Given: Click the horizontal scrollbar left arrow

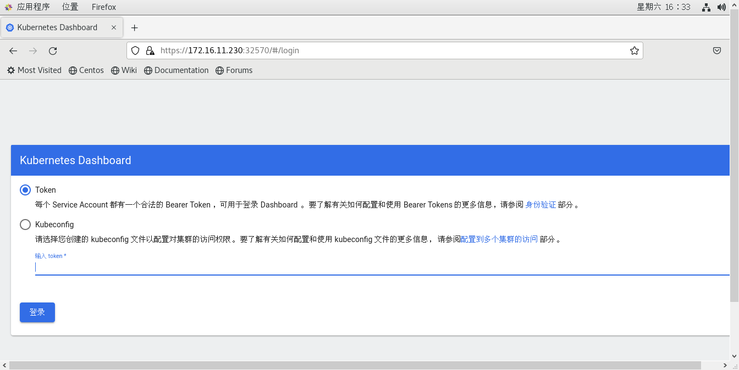Looking at the screenshot, I should 4,365.
